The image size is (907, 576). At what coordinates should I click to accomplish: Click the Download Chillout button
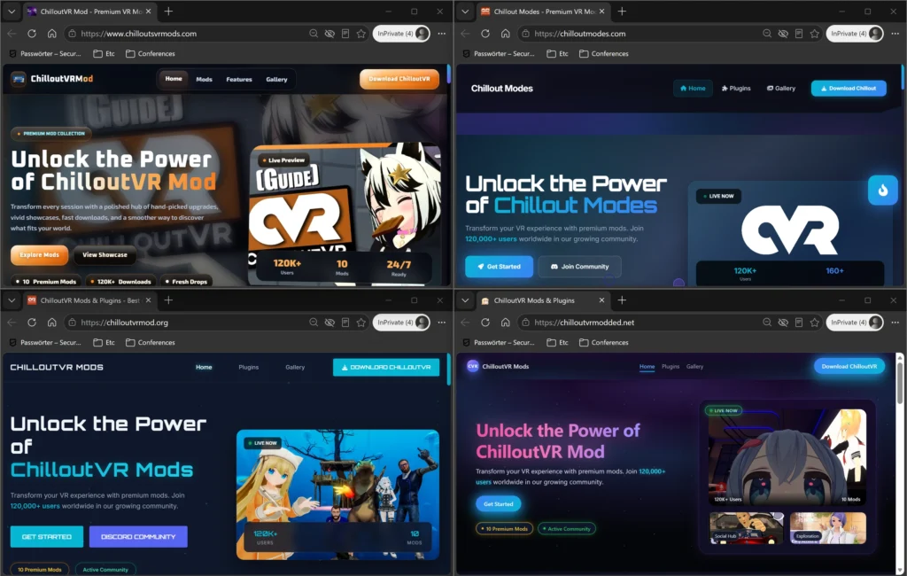[849, 89]
